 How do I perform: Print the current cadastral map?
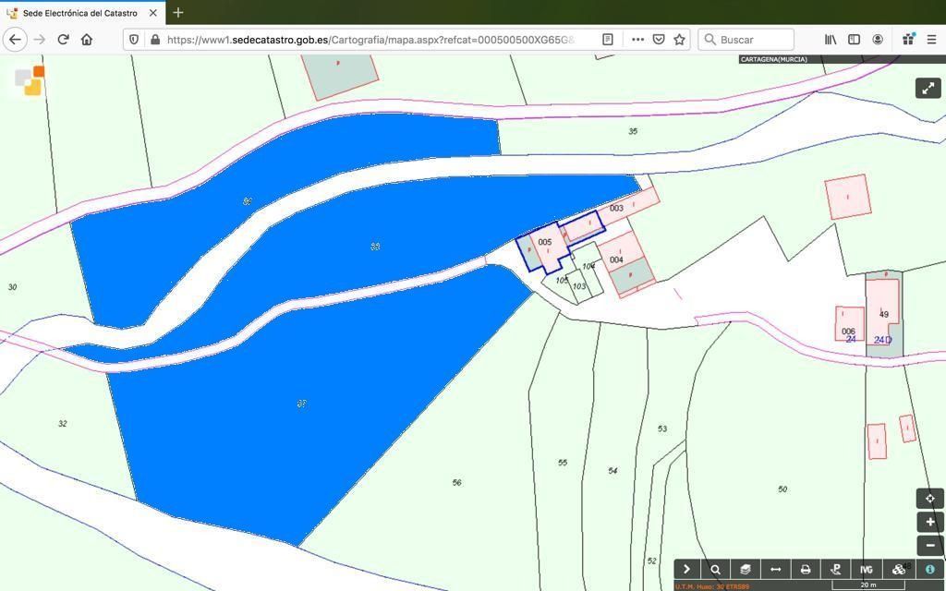click(x=806, y=570)
